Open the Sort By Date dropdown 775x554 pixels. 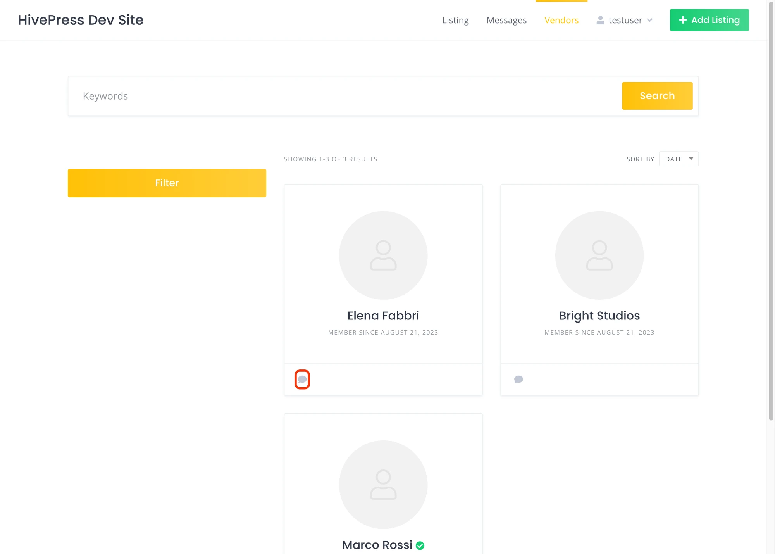tap(679, 159)
